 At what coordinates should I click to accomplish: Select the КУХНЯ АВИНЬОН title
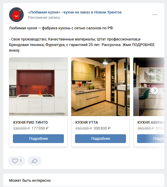pos(151,122)
